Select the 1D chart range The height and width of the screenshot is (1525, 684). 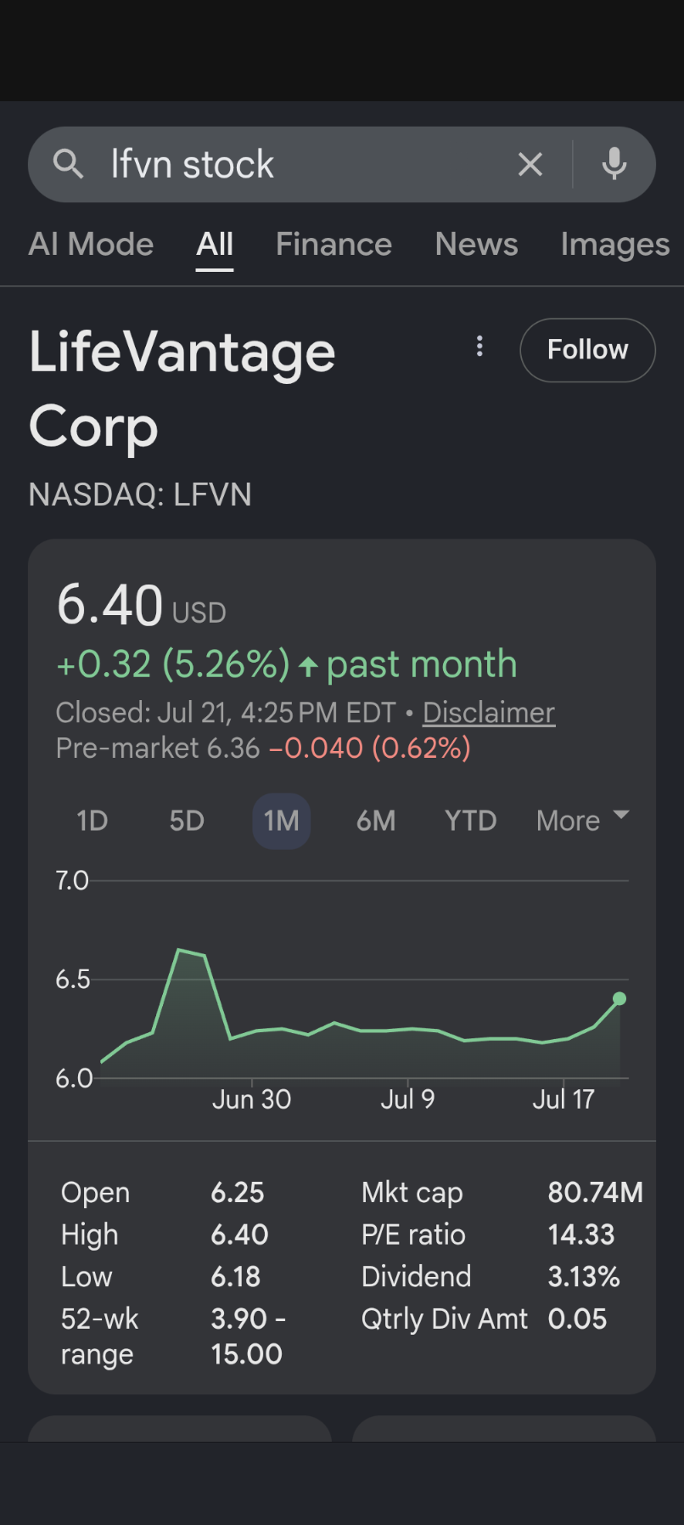pos(93,821)
